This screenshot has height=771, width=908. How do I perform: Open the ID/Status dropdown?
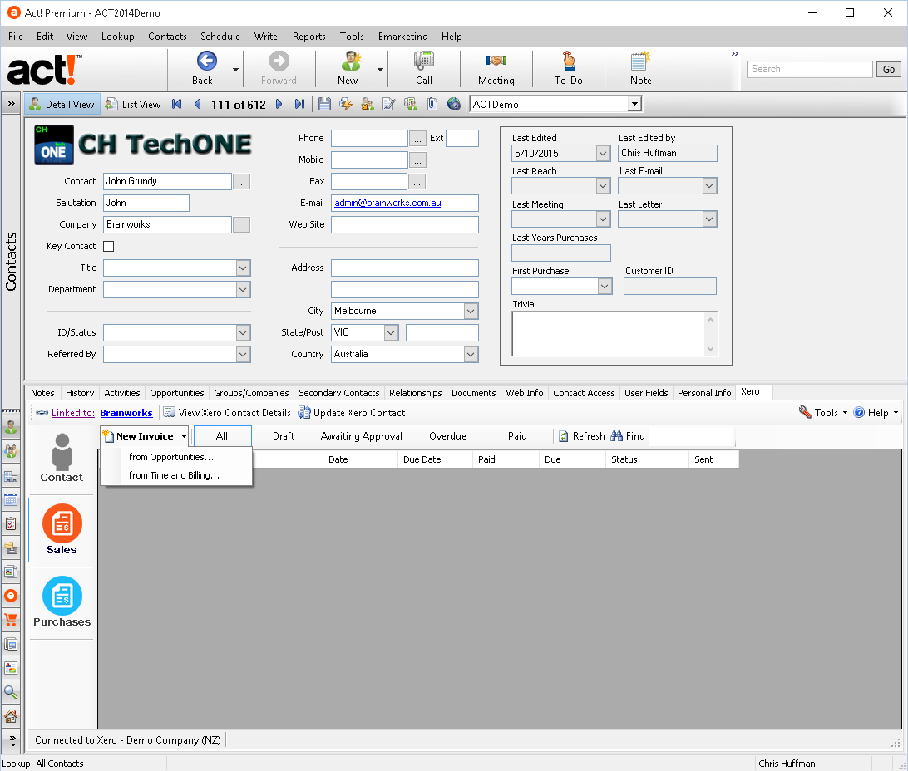(243, 332)
